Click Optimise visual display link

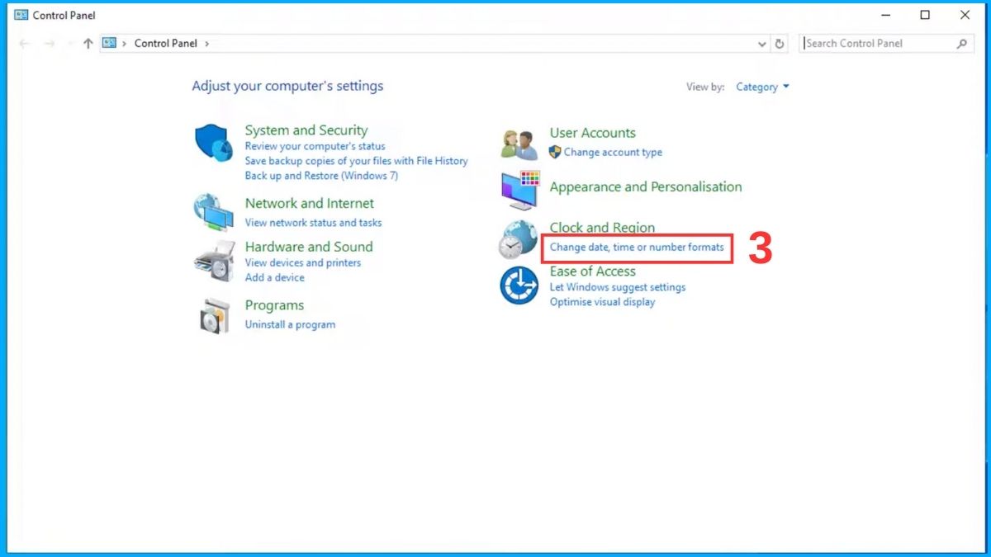(x=603, y=302)
